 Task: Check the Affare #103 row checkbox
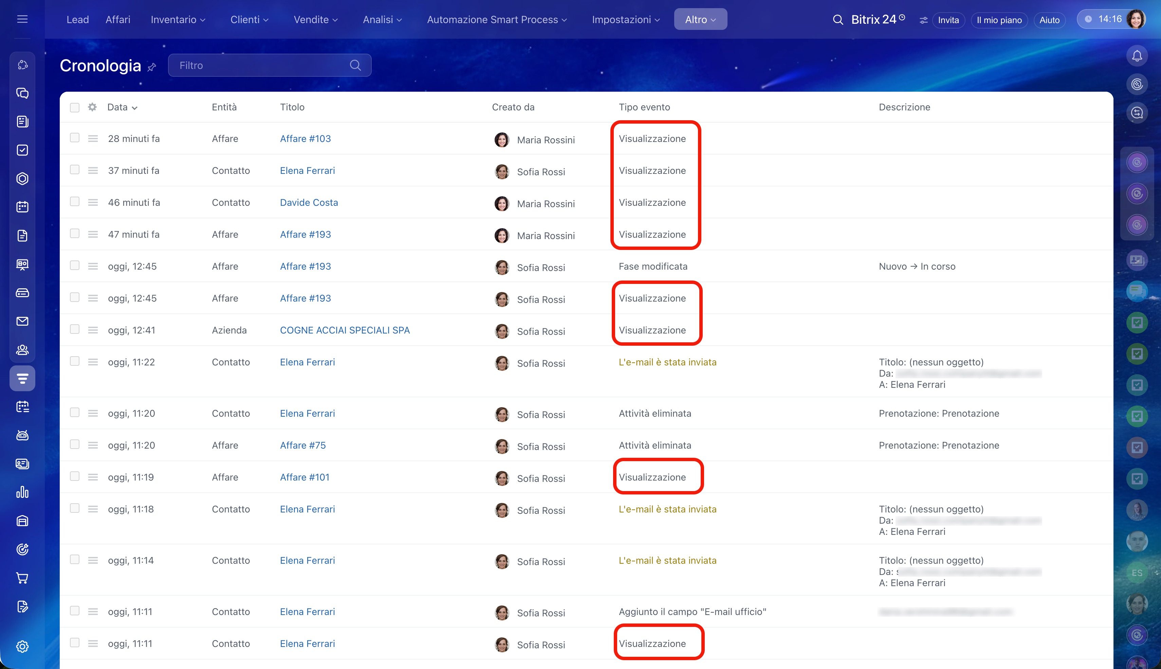(x=74, y=138)
